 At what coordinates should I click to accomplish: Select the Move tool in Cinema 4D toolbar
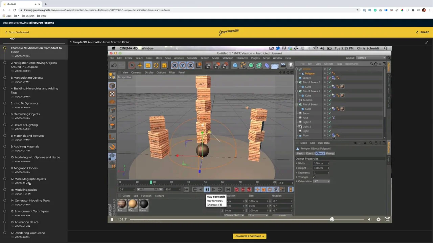(x=140, y=65)
